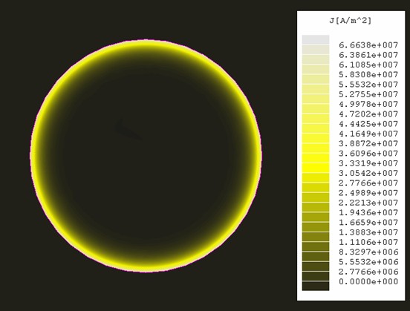Click the faint arrow mark inside the circle
Image resolution: width=410 pixels, height=311 pixels.
(x=128, y=130)
